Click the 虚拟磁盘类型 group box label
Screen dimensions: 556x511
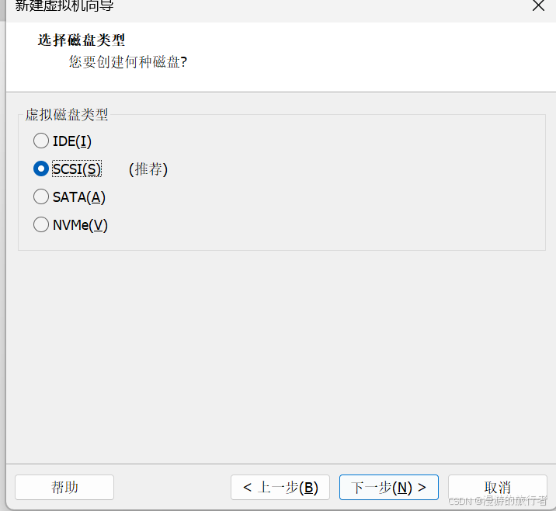tap(67, 114)
